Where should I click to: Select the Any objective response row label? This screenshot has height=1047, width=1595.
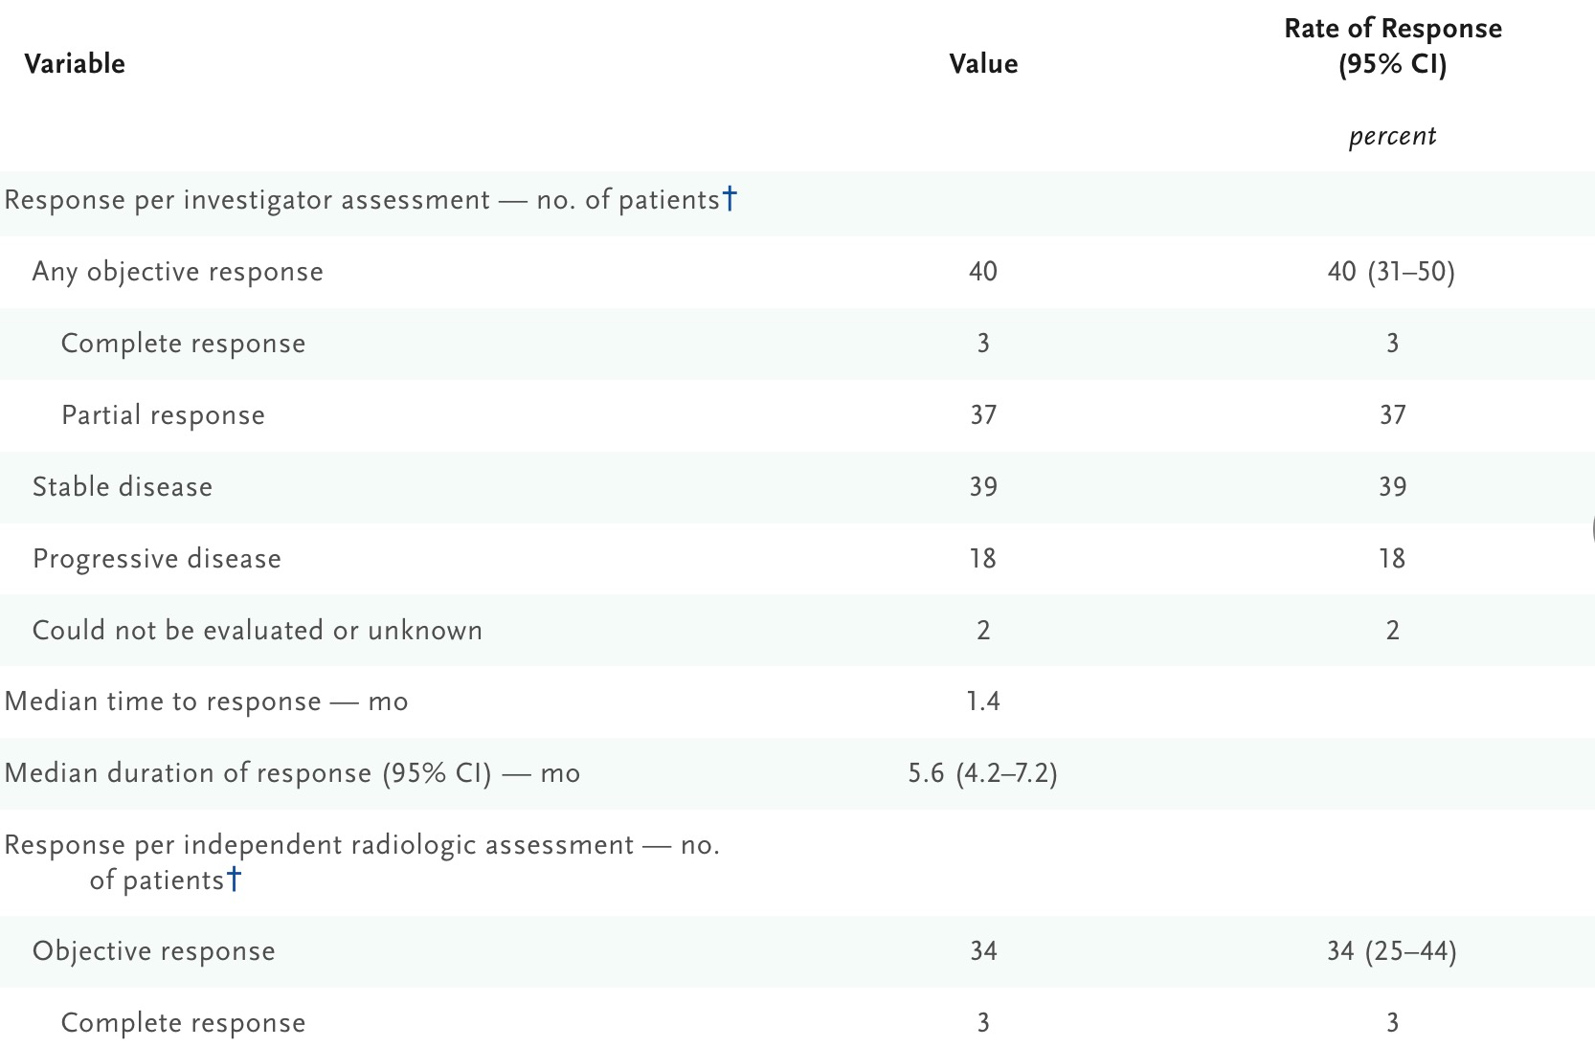point(178,272)
